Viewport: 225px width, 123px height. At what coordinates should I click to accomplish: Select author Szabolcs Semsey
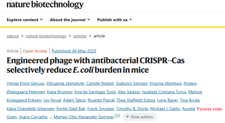tap(131, 83)
